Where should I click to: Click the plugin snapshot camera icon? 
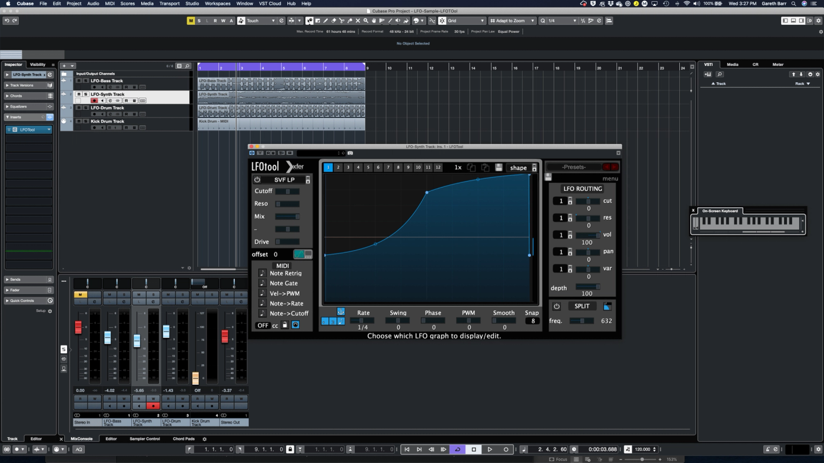(x=350, y=153)
